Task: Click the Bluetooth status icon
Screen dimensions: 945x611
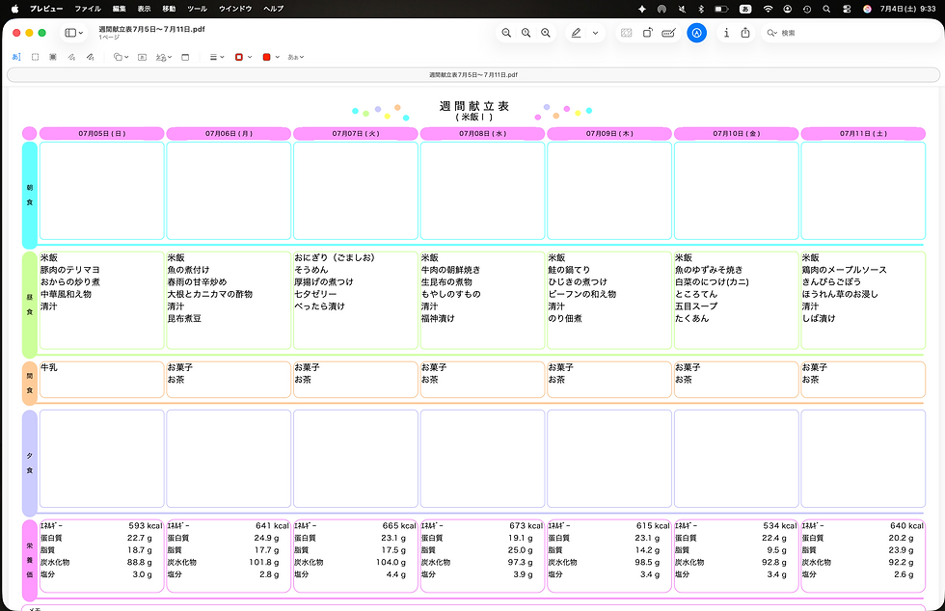Action: (x=701, y=9)
